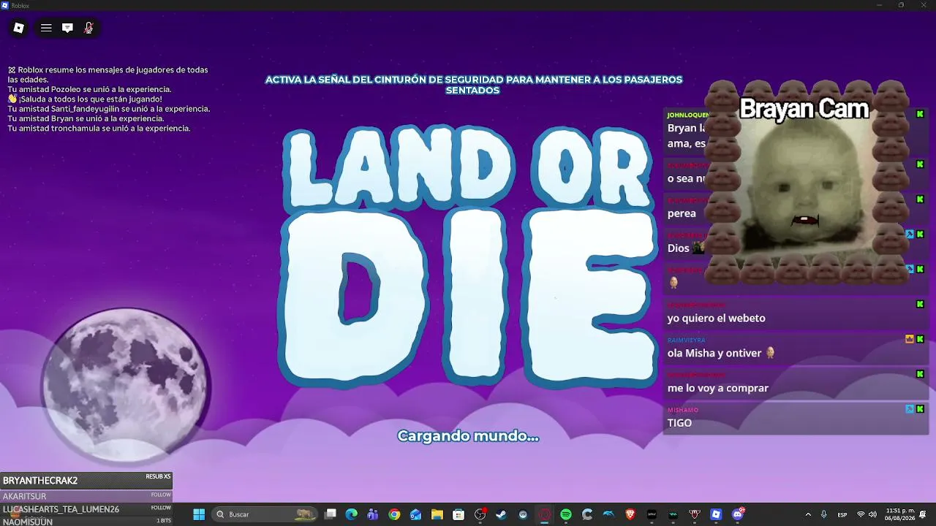Click the 'TIGO' chat message
Screen dimensions: 936x526
click(679, 423)
